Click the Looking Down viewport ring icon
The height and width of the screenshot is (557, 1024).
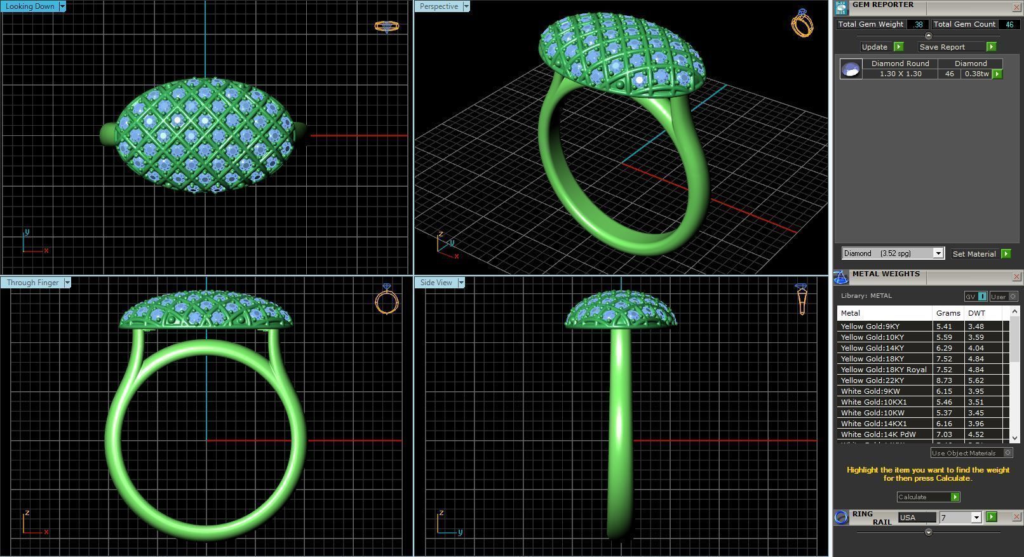click(x=387, y=26)
